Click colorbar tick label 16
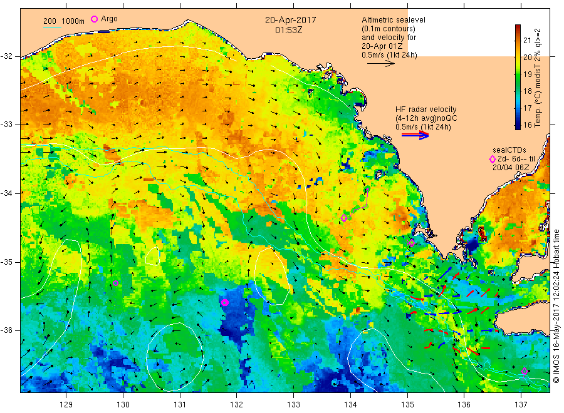564x413 pixels. [527, 125]
